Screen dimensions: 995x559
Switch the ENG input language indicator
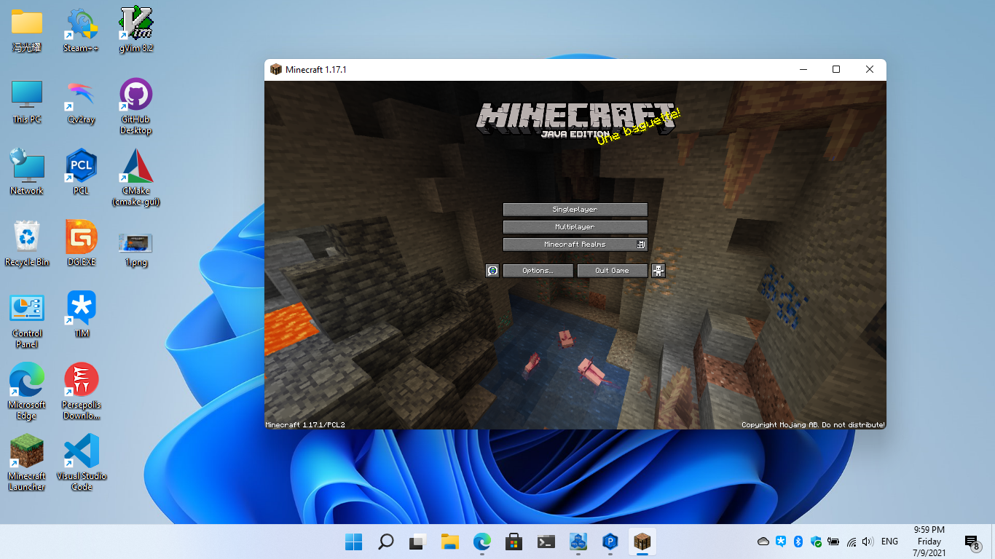pyautogui.click(x=889, y=542)
